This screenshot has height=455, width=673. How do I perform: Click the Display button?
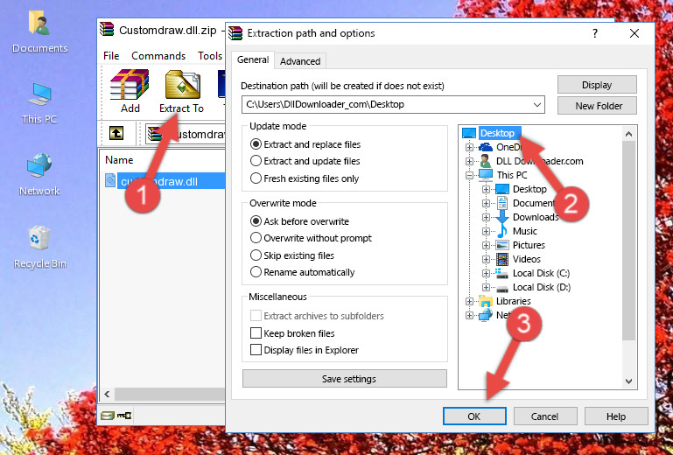pos(597,85)
